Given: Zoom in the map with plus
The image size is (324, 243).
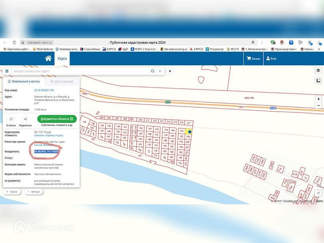Looking at the screenshot, I should coord(319,99).
